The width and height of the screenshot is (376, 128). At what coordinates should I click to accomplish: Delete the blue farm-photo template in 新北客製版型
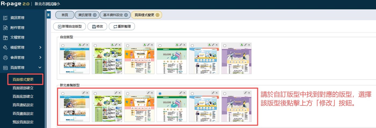pos(87,93)
